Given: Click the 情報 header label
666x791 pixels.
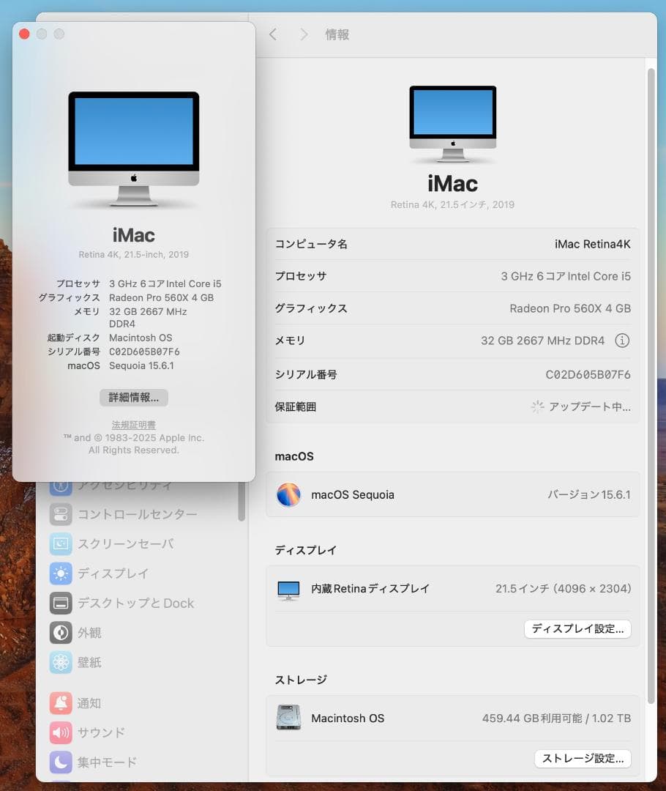Looking at the screenshot, I should [337, 34].
